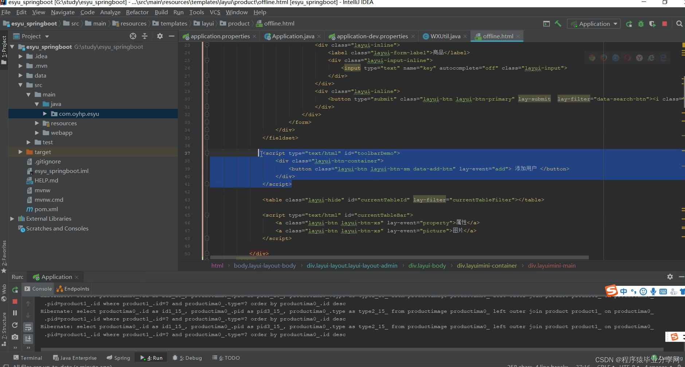
Task: Expand the target folder
Action: (x=20, y=152)
